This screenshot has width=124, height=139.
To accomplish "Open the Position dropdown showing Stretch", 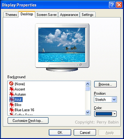I will pos(105,99).
